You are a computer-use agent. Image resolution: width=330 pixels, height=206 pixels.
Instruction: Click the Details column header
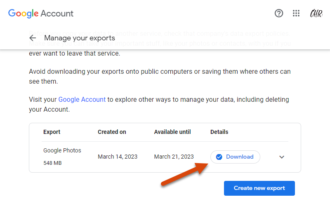(219, 132)
